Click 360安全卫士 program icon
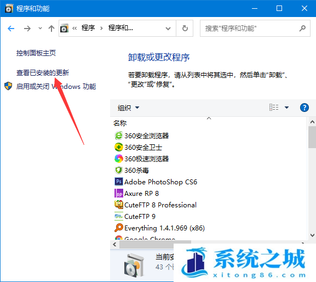 tap(119, 147)
